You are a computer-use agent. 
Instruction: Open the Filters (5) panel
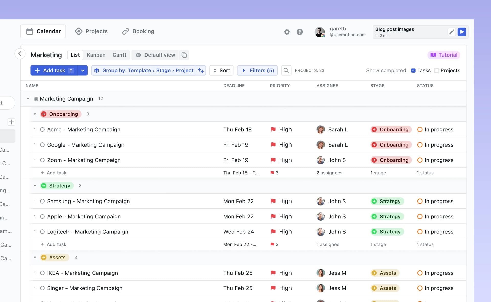[257, 70]
